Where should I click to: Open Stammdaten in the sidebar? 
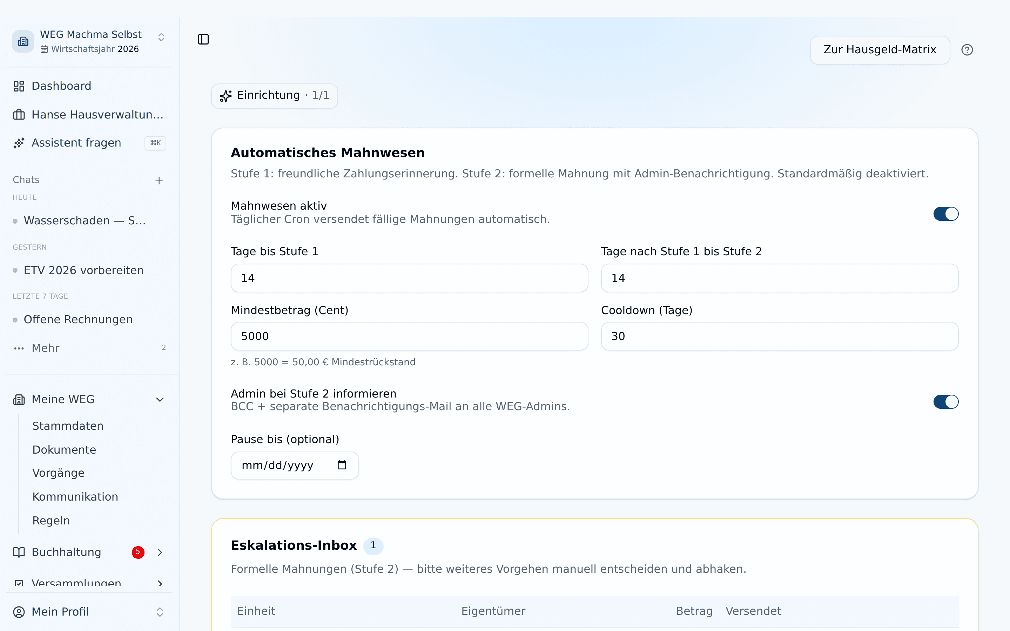click(x=68, y=426)
